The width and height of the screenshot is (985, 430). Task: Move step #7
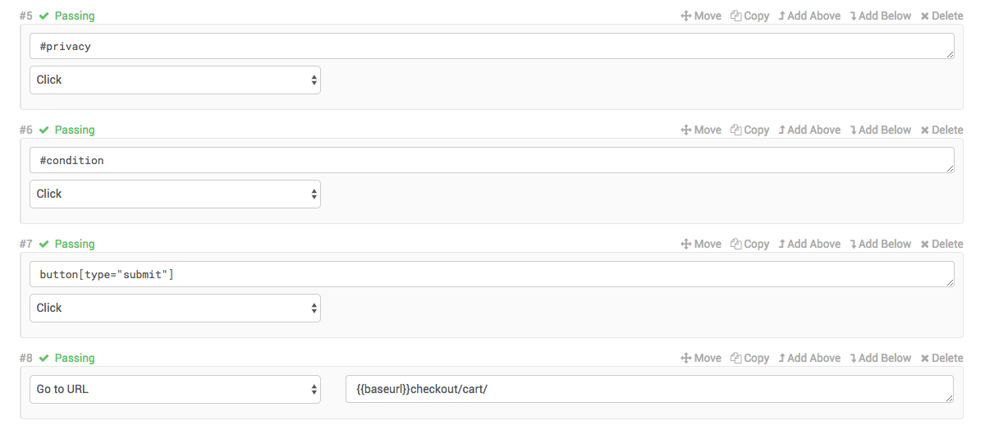pyautogui.click(x=701, y=244)
